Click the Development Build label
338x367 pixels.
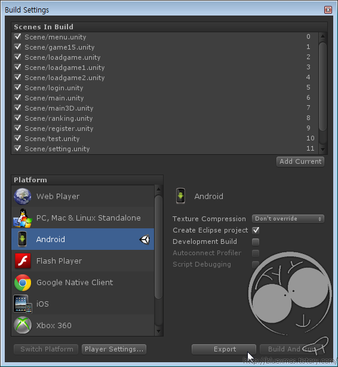click(x=205, y=241)
